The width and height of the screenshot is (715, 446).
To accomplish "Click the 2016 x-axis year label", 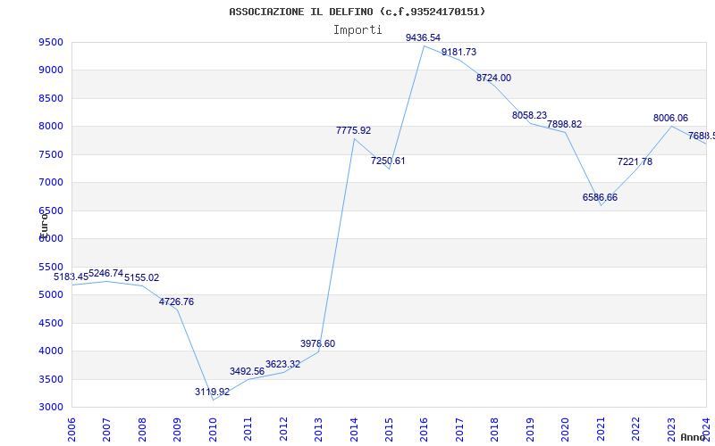I will pos(425,430).
